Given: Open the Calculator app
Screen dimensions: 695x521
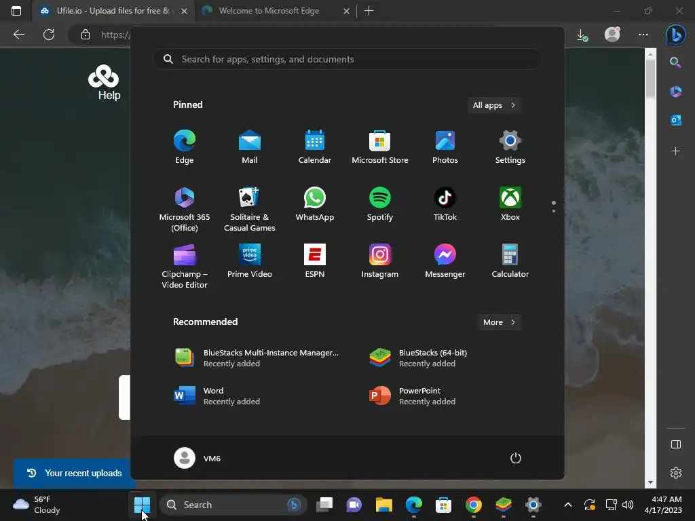Looking at the screenshot, I should (510, 261).
